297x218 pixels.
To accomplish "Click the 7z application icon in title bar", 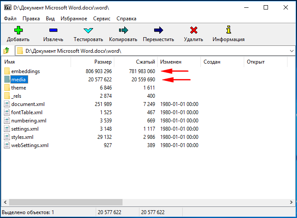I will point(8,8).
